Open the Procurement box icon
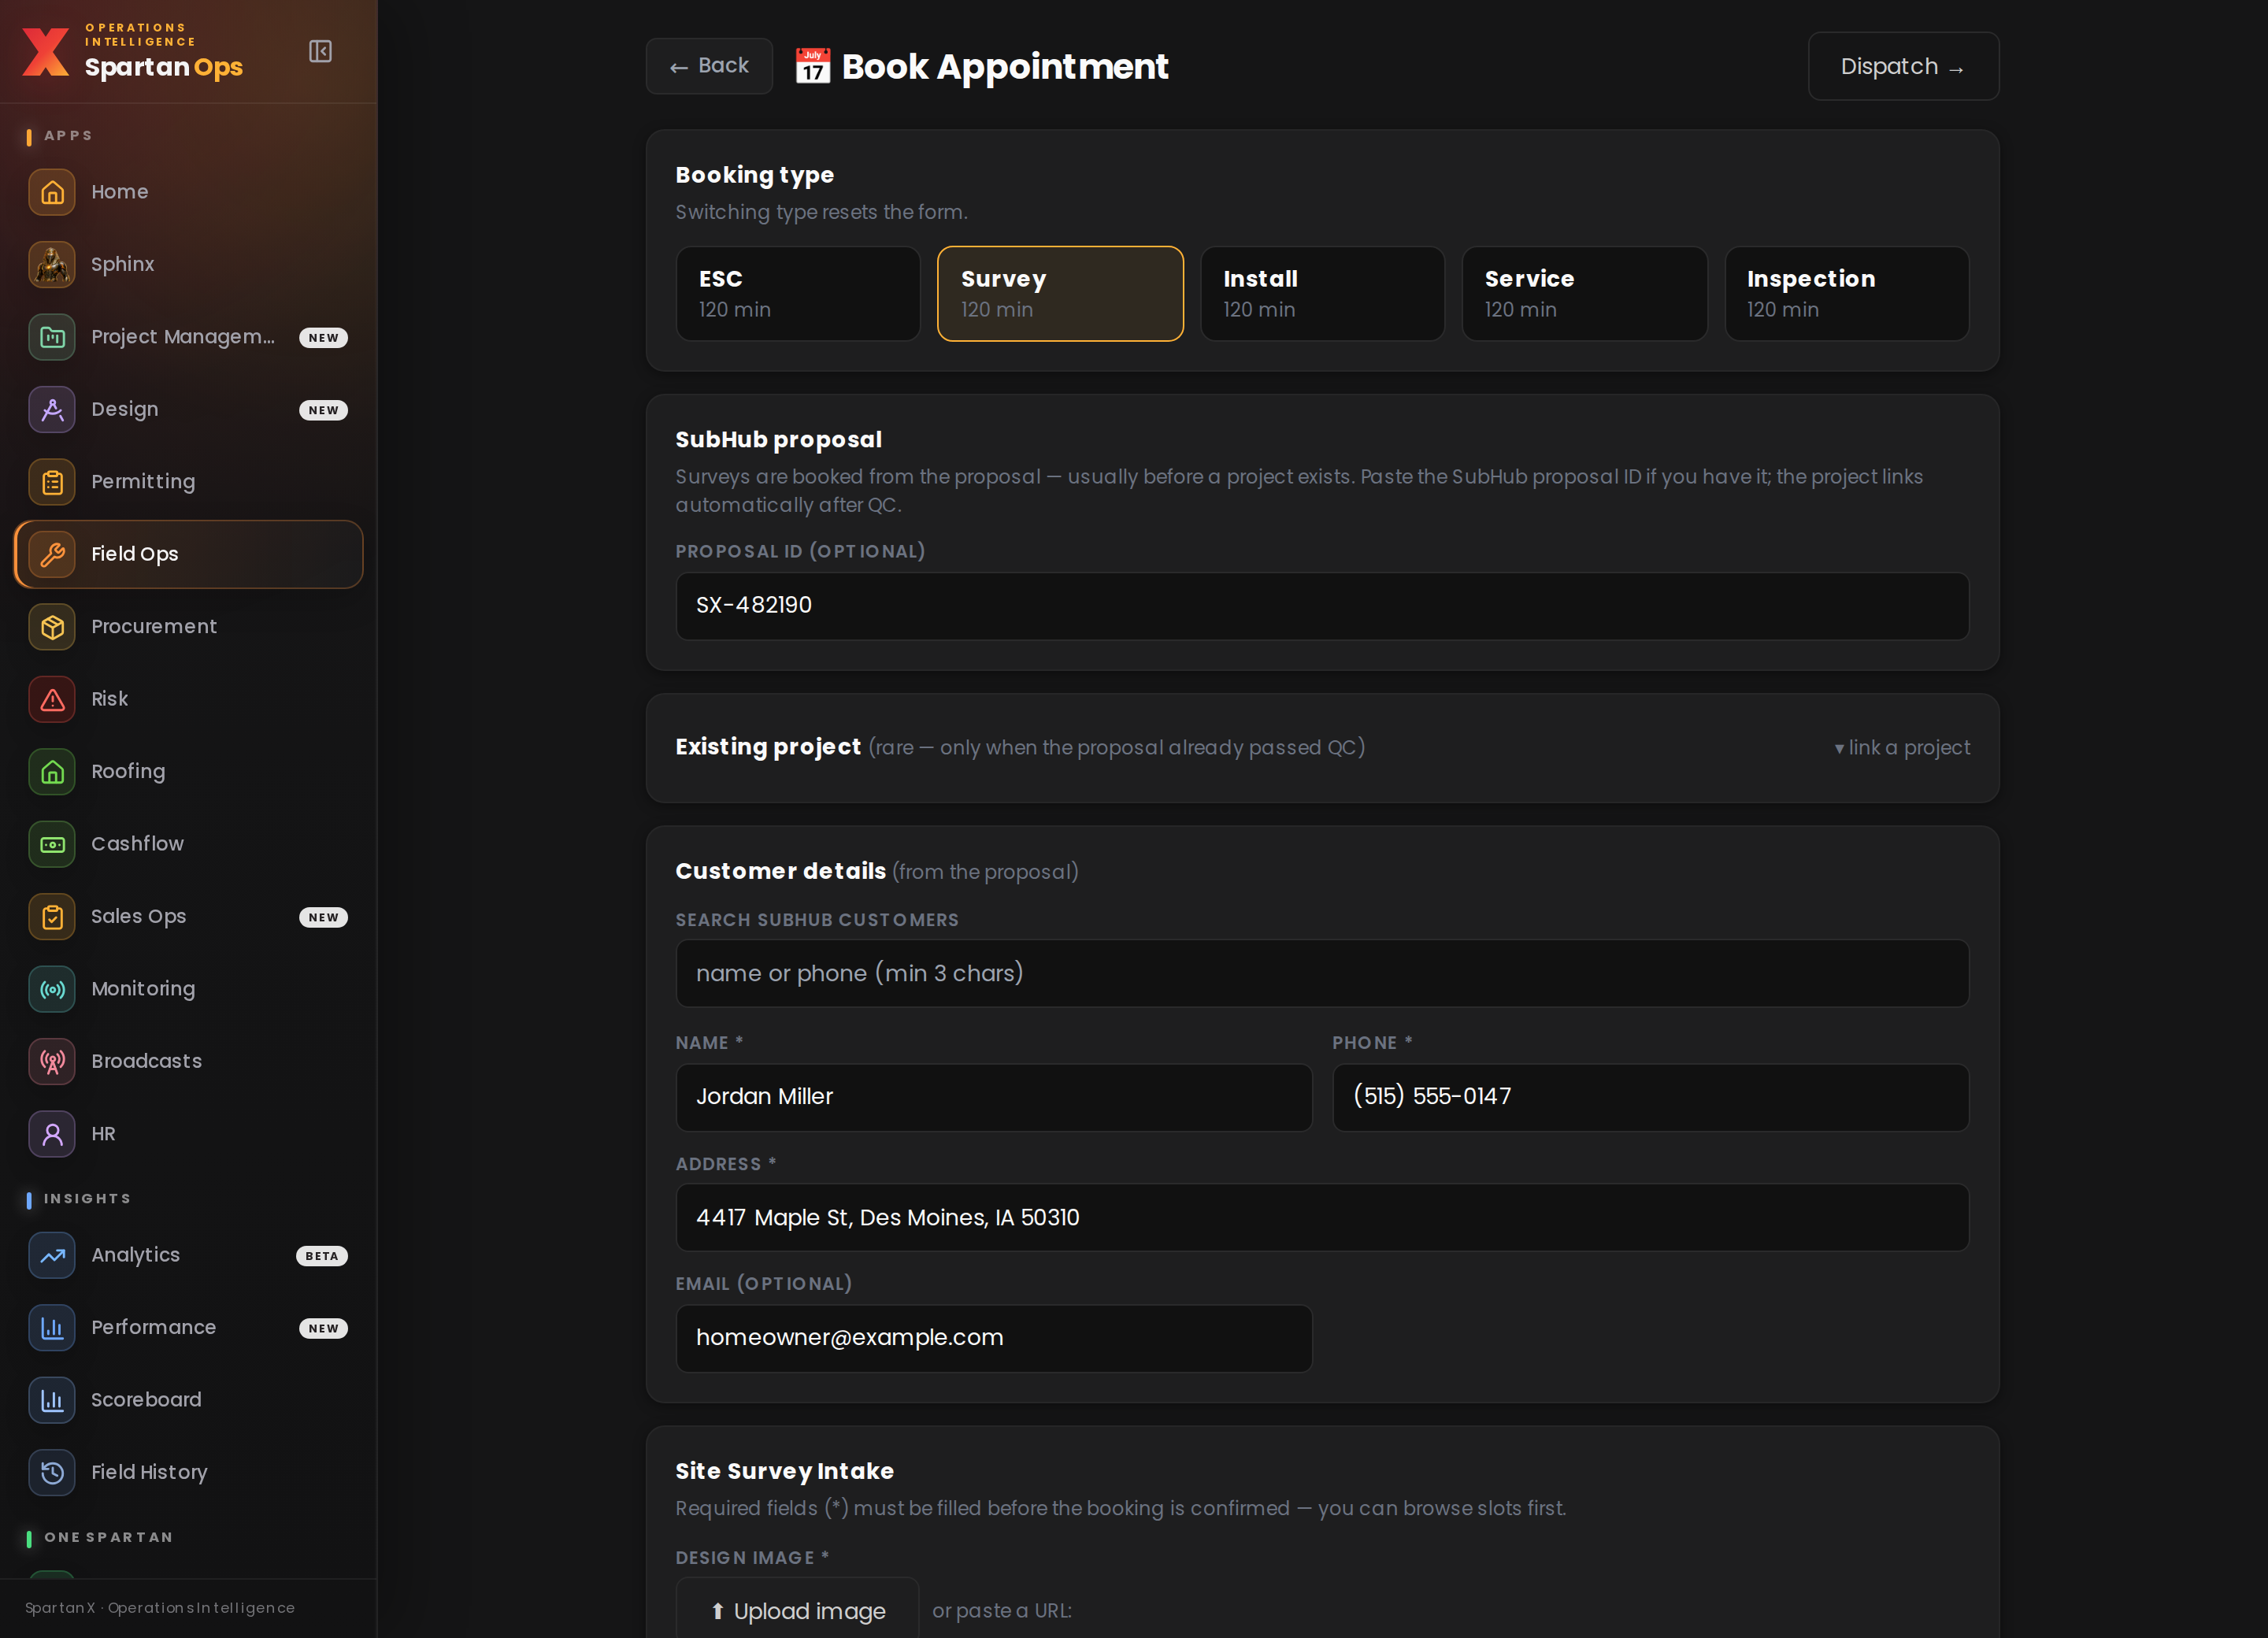This screenshot has width=2268, height=1638. [x=52, y=627]
